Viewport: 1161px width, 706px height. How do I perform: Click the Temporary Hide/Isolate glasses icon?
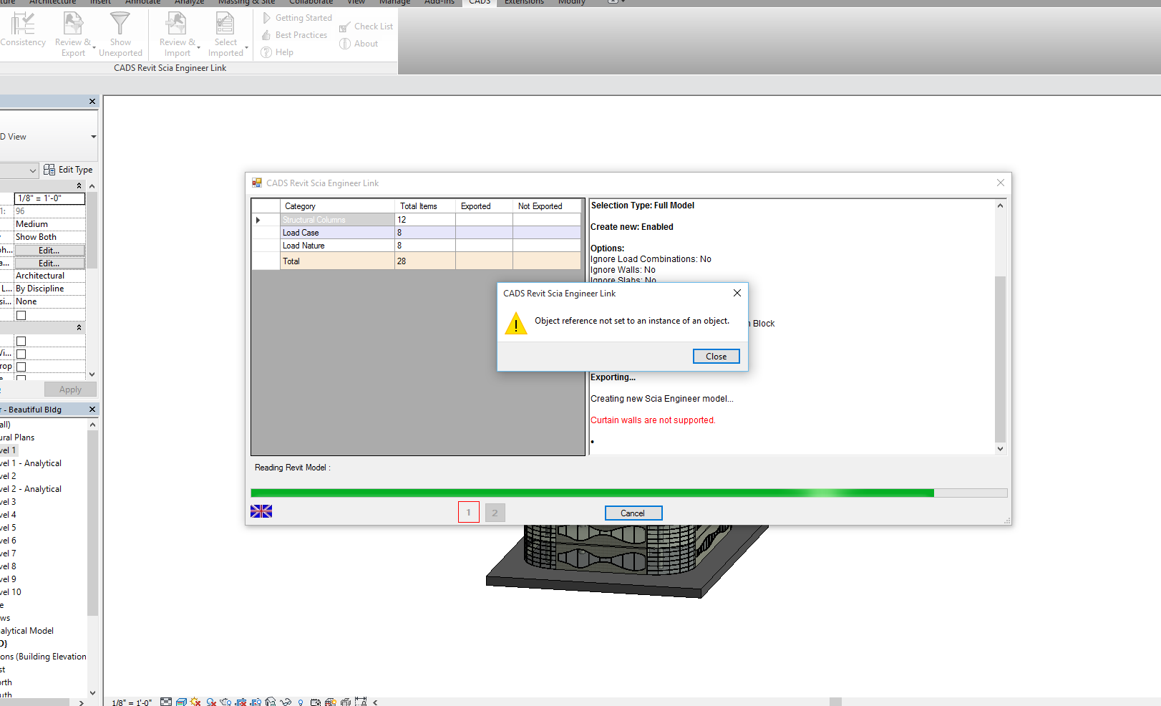tap(286, 702)
